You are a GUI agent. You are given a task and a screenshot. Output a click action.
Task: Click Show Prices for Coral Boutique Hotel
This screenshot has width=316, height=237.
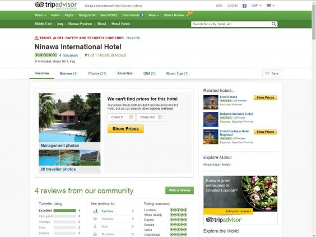265,132
